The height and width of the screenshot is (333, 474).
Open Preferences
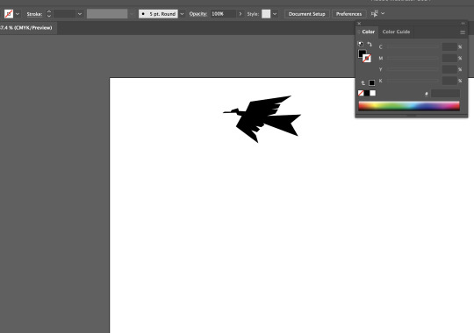[348, 14]
